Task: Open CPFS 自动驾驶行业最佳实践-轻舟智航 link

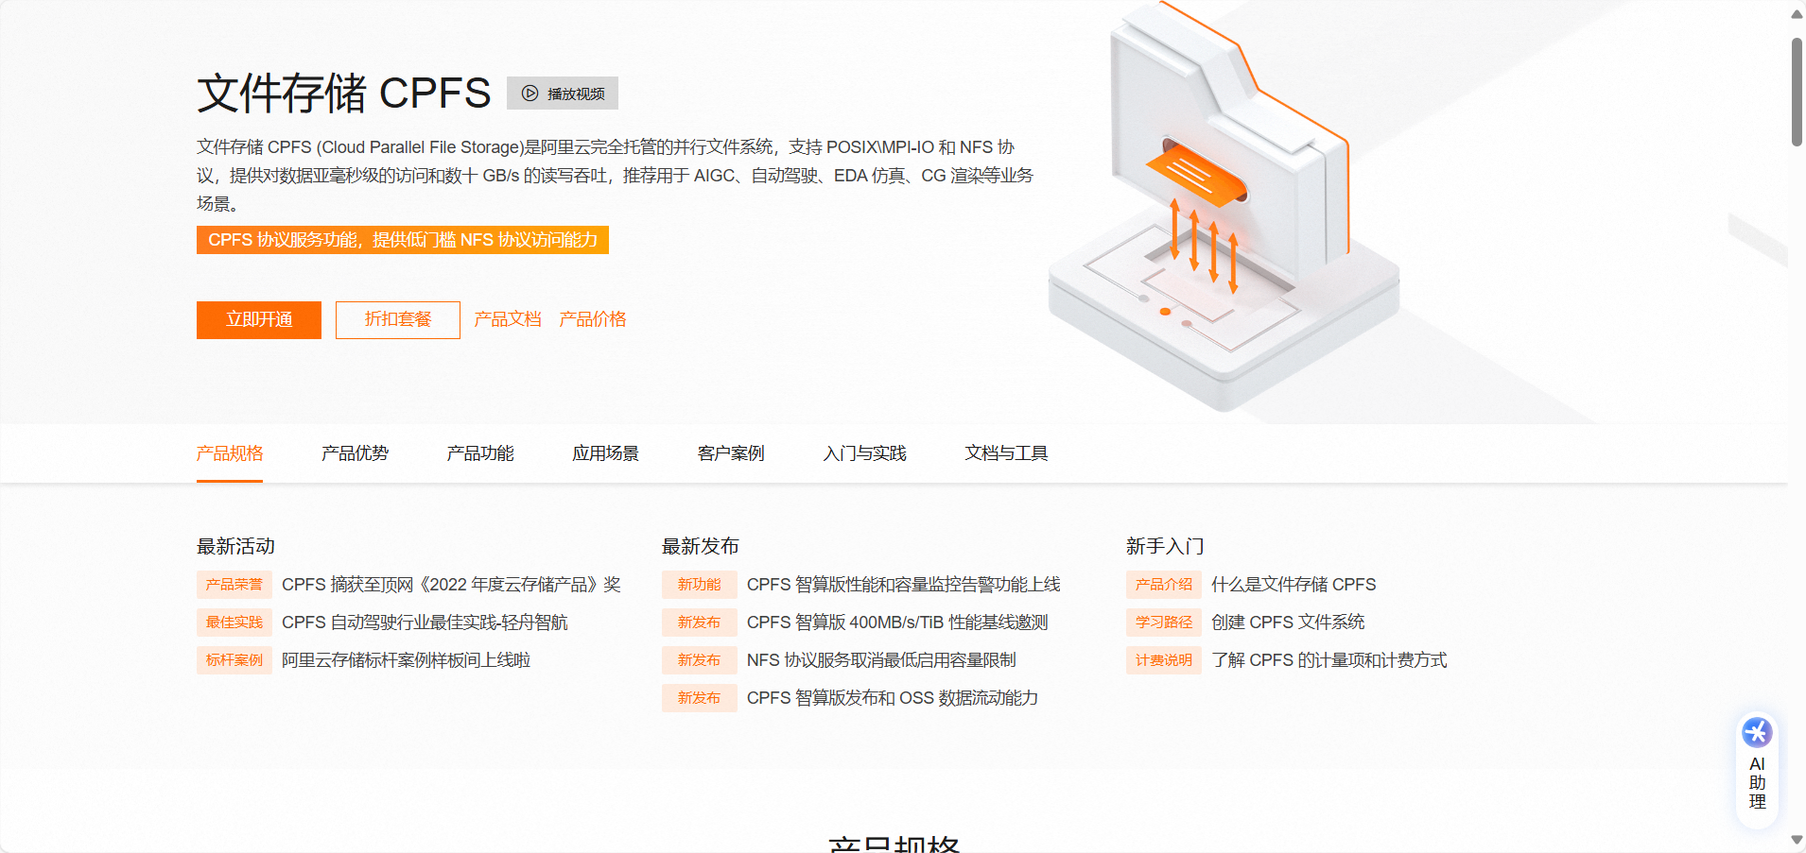Action: coord(425,623)
